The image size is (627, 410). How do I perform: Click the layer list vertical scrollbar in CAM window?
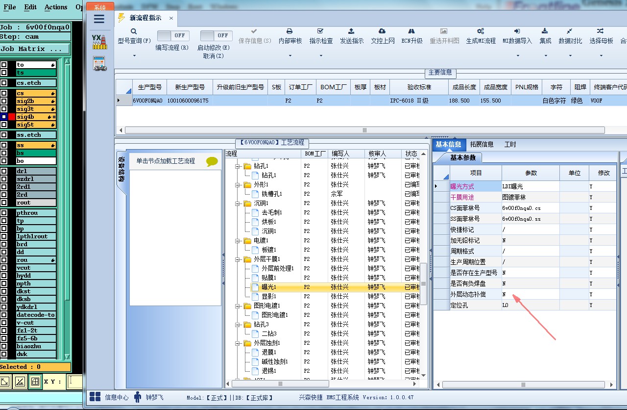(68, 208)
